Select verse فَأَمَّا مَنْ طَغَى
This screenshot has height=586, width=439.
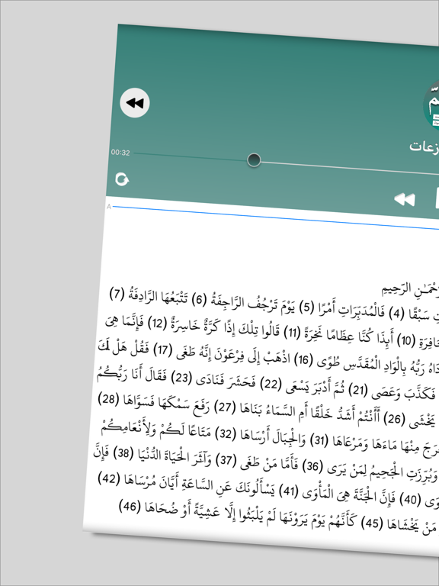[x=270, y=462]
